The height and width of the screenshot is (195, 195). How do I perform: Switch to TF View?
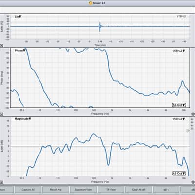click(x=111, y=190)
